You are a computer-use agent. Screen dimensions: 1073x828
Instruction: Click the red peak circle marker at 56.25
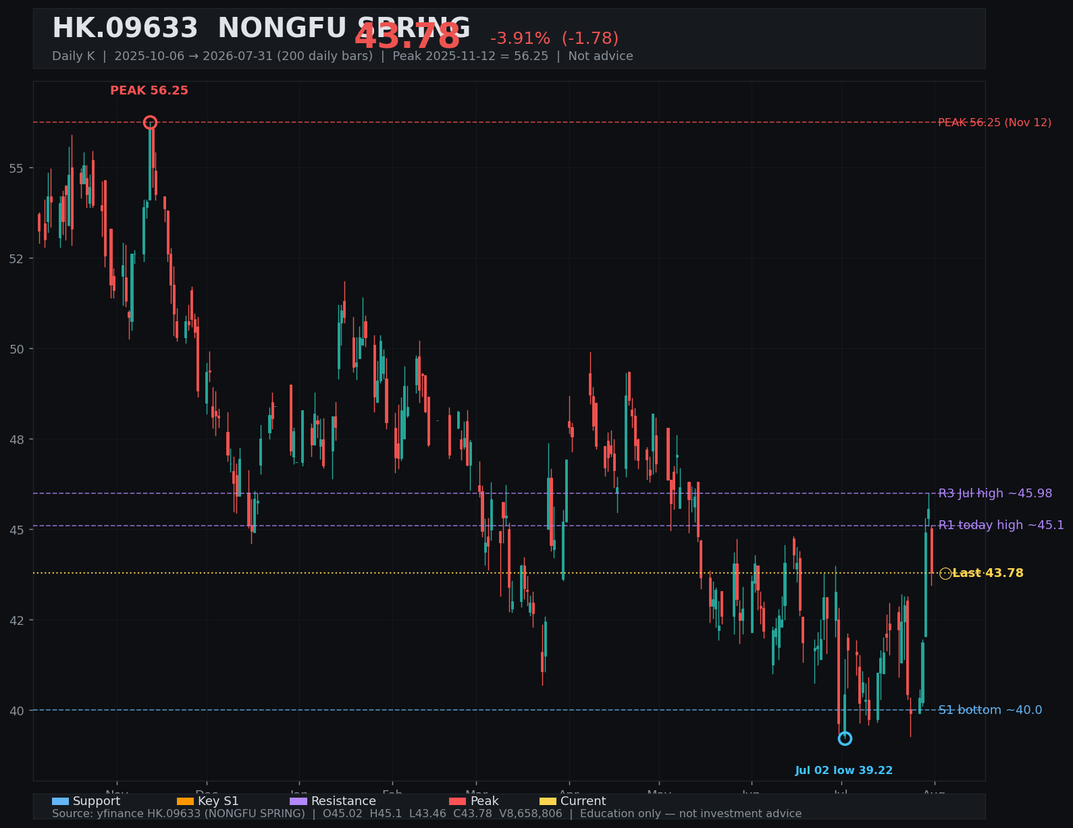[150, 122]
